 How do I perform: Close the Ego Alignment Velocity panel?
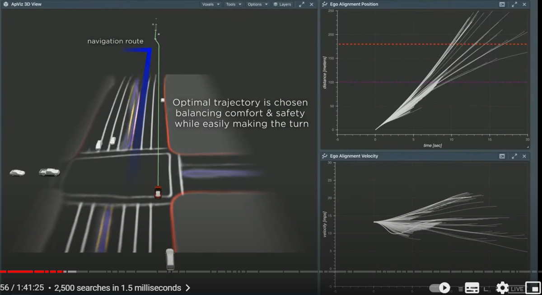click(524, 156)
